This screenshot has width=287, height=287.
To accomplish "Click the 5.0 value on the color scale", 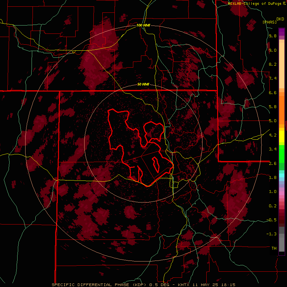I will click(273, 121).
